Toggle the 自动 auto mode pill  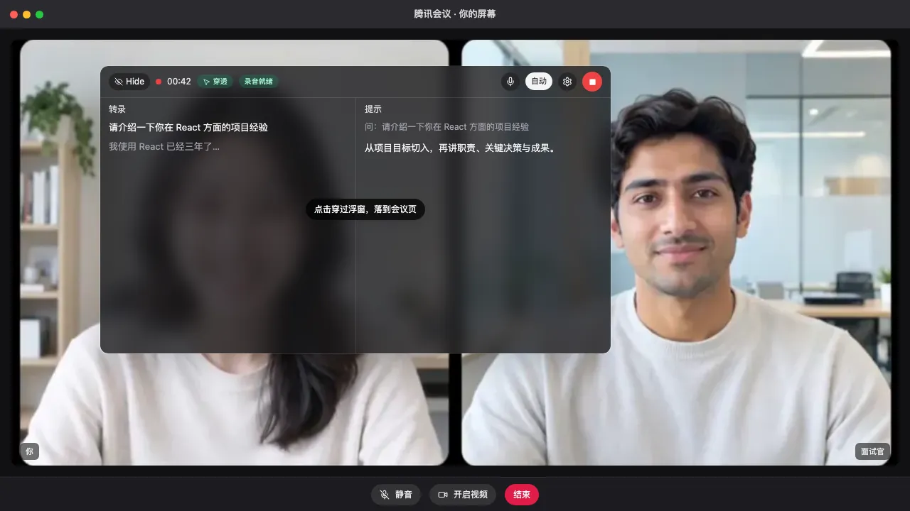tap(539, 82)
